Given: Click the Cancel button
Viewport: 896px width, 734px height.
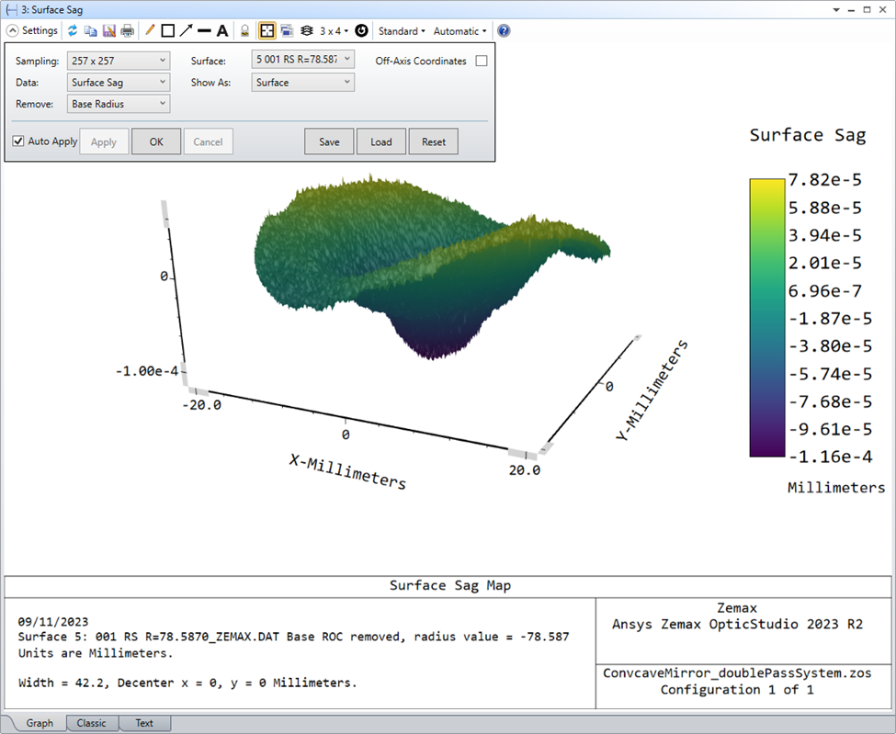Looking at the screenshot, I should [208, 141].
